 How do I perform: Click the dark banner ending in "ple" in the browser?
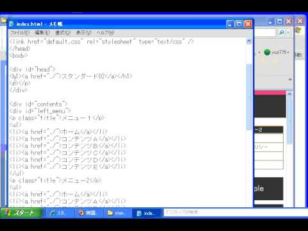[269, 189]
